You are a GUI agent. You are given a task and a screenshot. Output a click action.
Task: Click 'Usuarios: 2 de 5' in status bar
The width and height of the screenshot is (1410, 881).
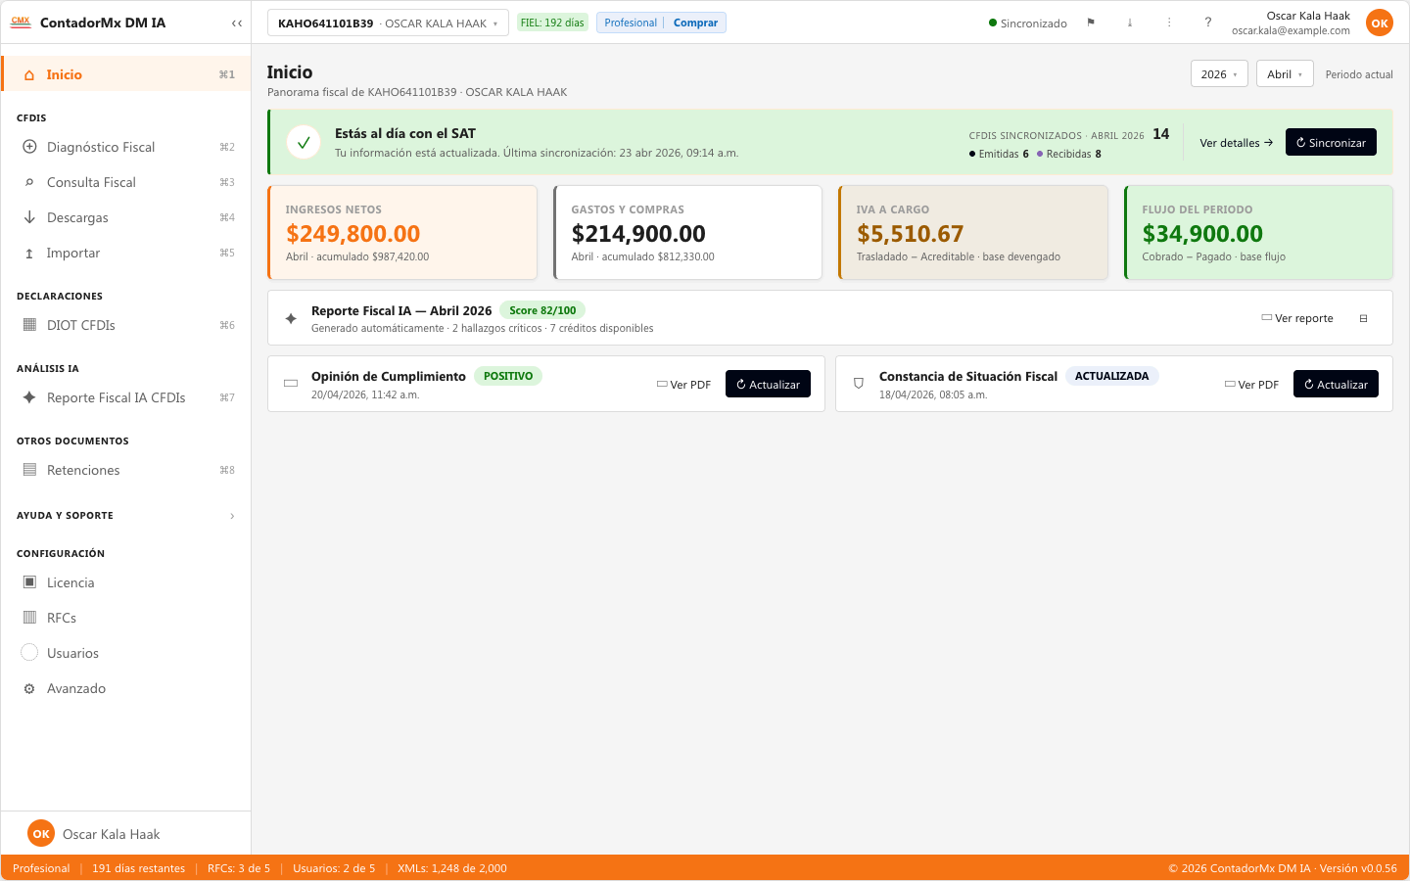tap(334, 868)
